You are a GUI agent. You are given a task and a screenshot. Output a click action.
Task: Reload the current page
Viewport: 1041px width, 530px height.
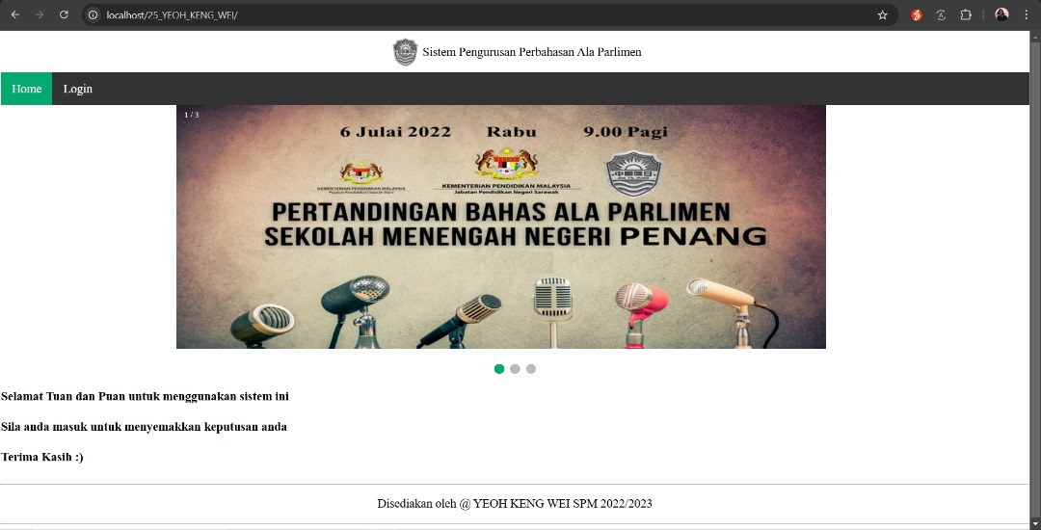(64, 14)
